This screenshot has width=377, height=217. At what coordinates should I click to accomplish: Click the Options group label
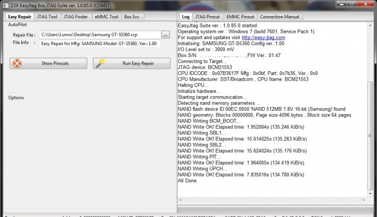[x=16, y=98]
